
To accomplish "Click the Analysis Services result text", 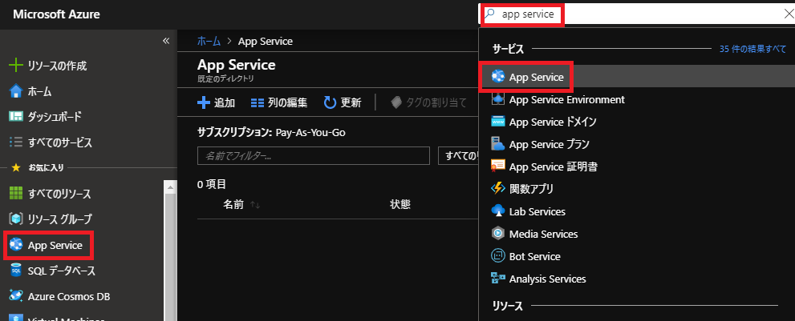I will 548,279.
